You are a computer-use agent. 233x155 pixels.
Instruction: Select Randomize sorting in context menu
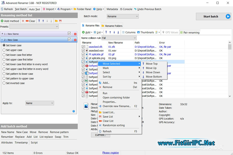113,125
